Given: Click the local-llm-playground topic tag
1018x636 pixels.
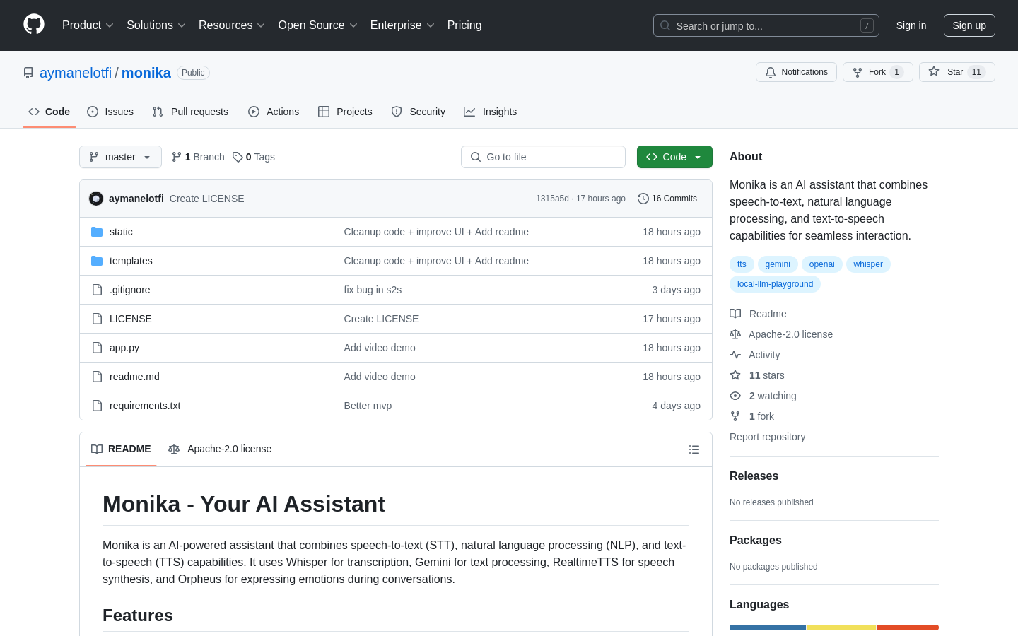Looking at the screenshot, I should coord(775,284).
